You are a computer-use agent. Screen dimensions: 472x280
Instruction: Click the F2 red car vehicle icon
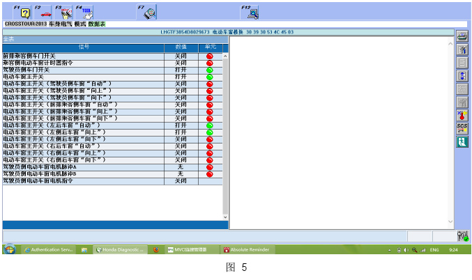tap(43, 13)
